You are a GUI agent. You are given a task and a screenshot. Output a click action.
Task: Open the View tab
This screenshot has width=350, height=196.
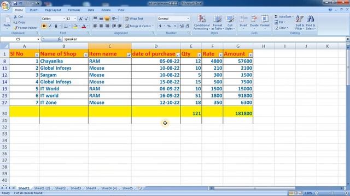point(121,10)
